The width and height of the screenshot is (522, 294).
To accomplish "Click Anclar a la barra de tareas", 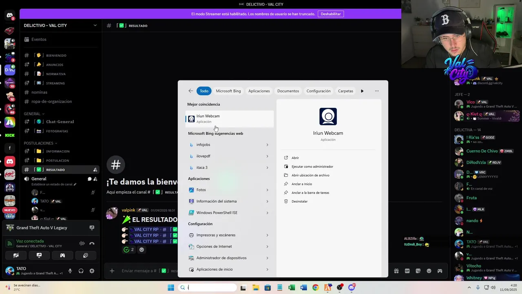I will [x=310, y=193].
